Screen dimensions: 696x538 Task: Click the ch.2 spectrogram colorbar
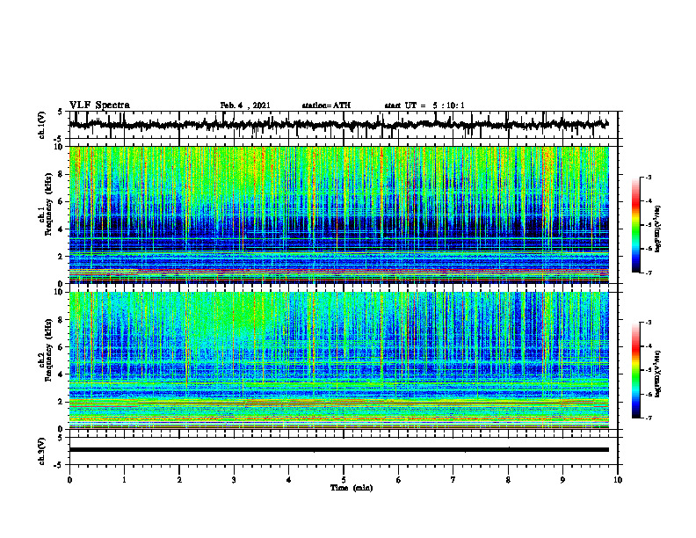click(635, 370)
